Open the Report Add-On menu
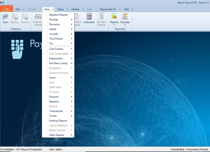 pyautogui.click(x=108, y=9)
